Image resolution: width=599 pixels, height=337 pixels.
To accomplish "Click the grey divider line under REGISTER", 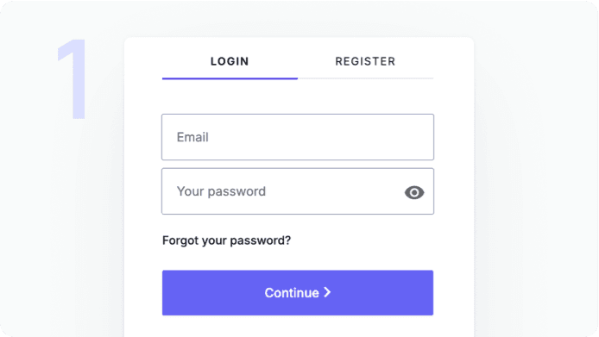I will click(x=366, y=78).
